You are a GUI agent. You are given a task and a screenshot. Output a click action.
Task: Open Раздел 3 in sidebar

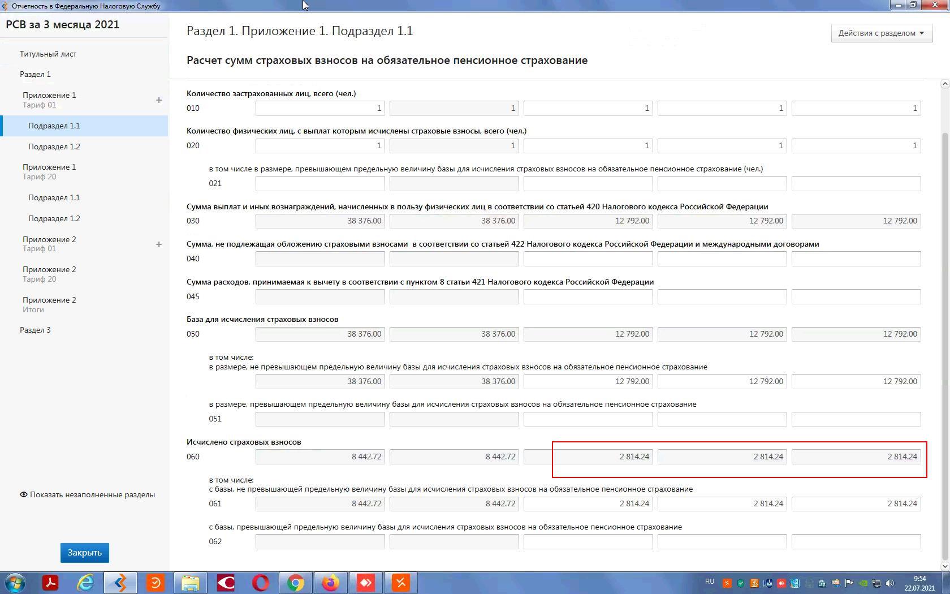35,330
